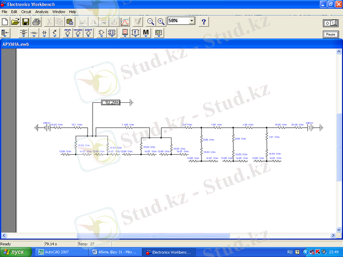This screenshot has width=343, height=257.
Task: Select the ammeter reading 10.29A
Action: tap(111, 102)
